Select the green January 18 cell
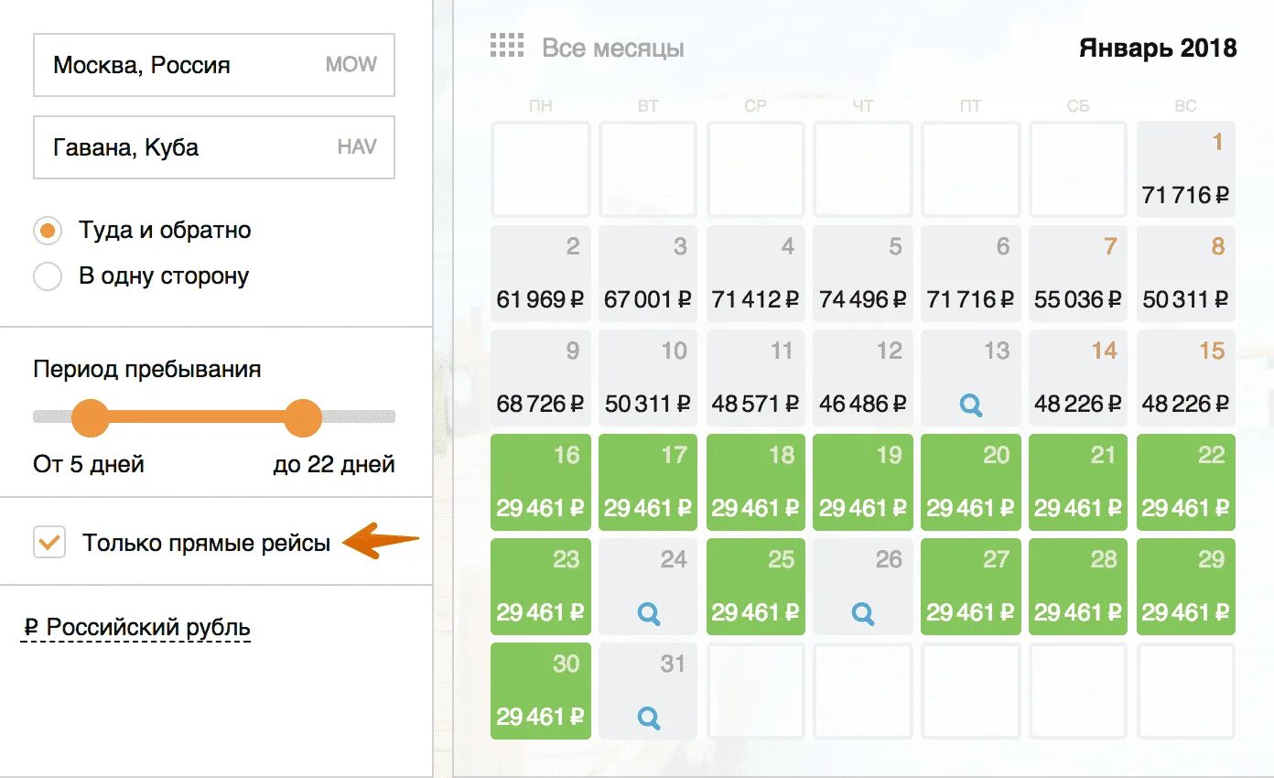Viewport: 1274px width, 778px height. pyautogui.click(x=756, y=482)
